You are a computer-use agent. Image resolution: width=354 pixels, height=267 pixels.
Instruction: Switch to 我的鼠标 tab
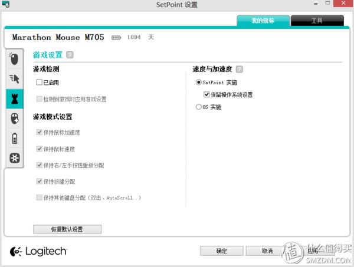click(x=263, y=21)
